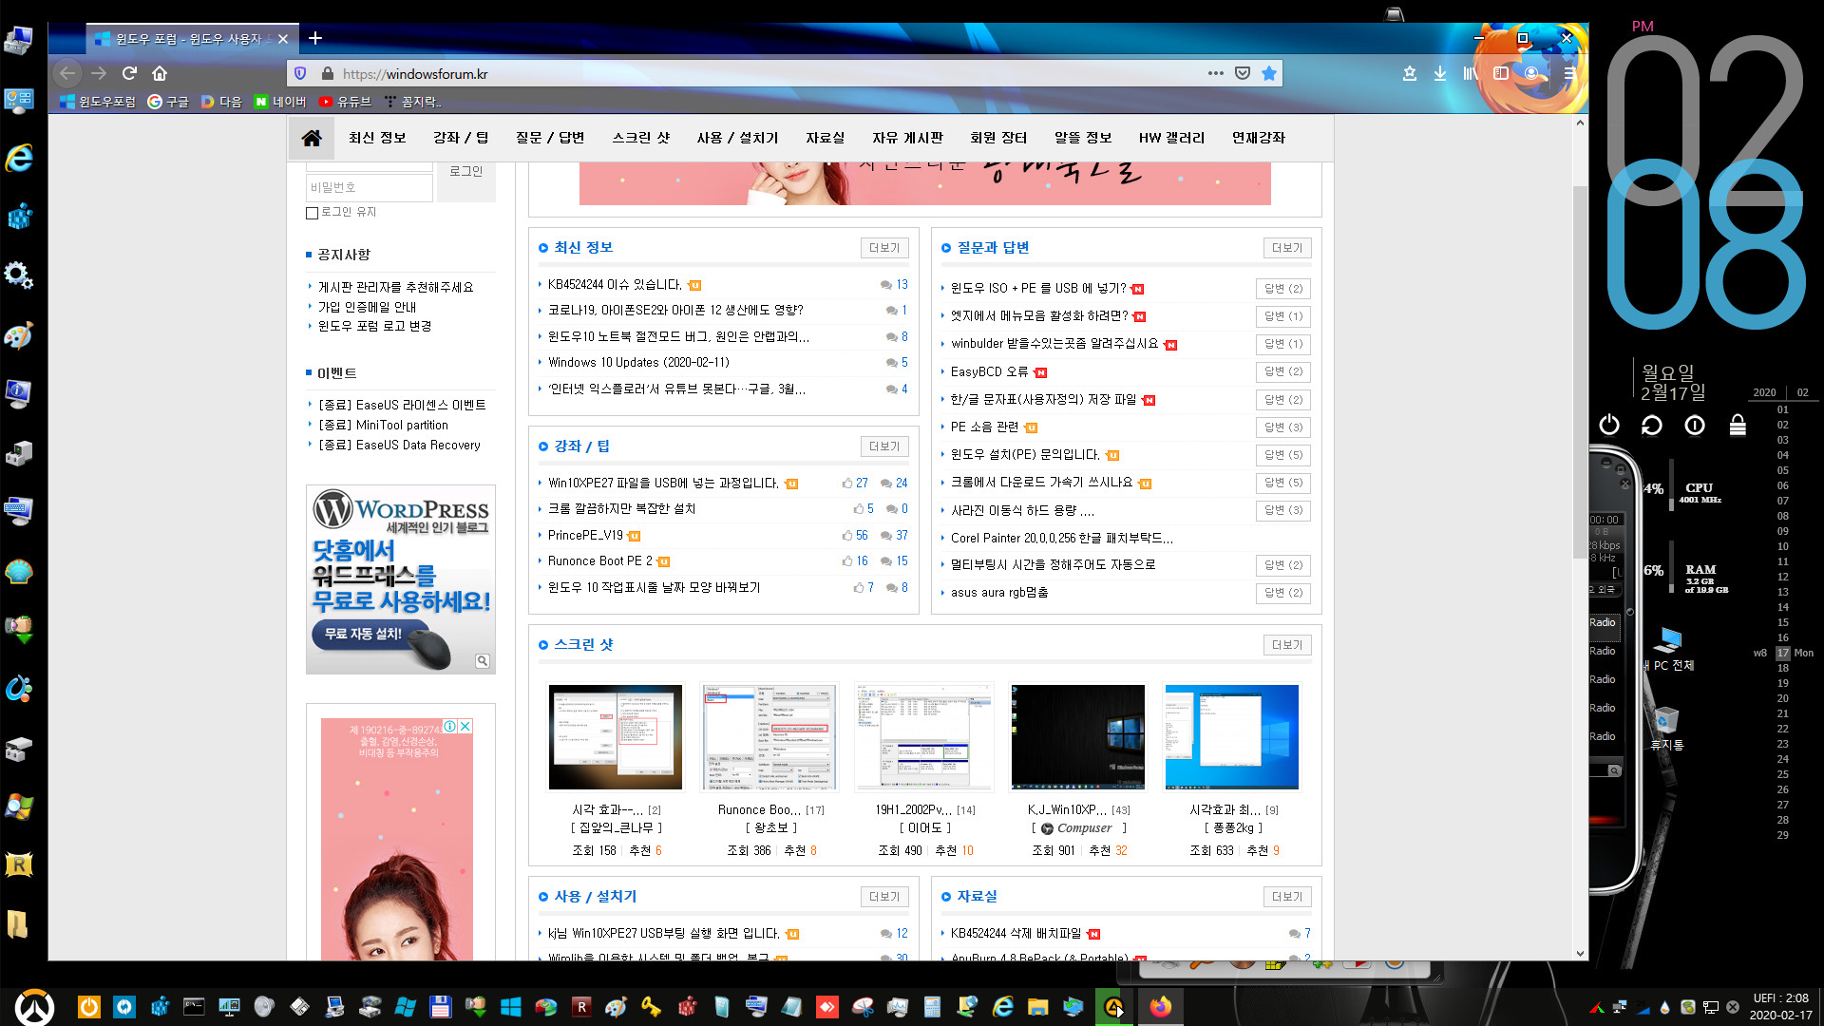Screen dimensions: 1824x1026
Task: Click the Pocket save icon in address bar
Action: 1242,73
